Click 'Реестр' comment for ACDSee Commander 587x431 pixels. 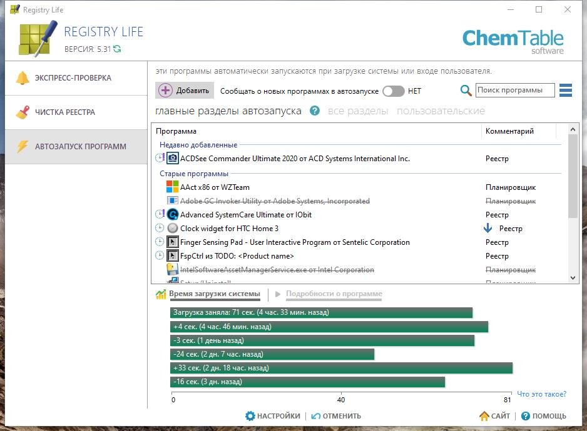tap(497, 159)
